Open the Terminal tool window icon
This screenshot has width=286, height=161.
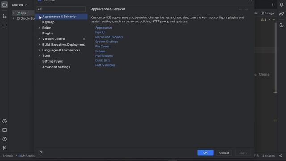[x=4, y=130]
